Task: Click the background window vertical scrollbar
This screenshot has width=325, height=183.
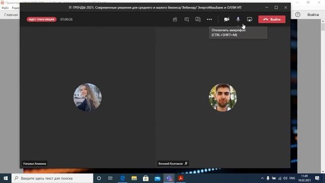Action: [323, 97]
